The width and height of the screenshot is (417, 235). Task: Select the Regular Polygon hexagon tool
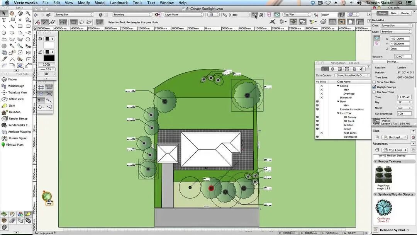tap(28, 39)
